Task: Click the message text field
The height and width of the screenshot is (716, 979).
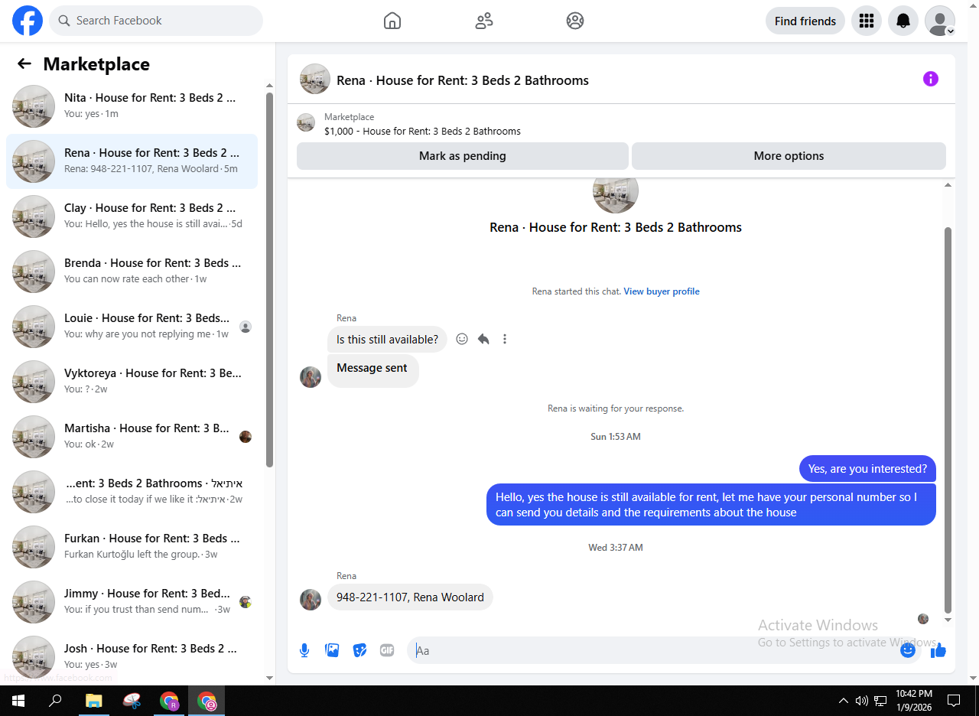Action: [x=654, y=650]
